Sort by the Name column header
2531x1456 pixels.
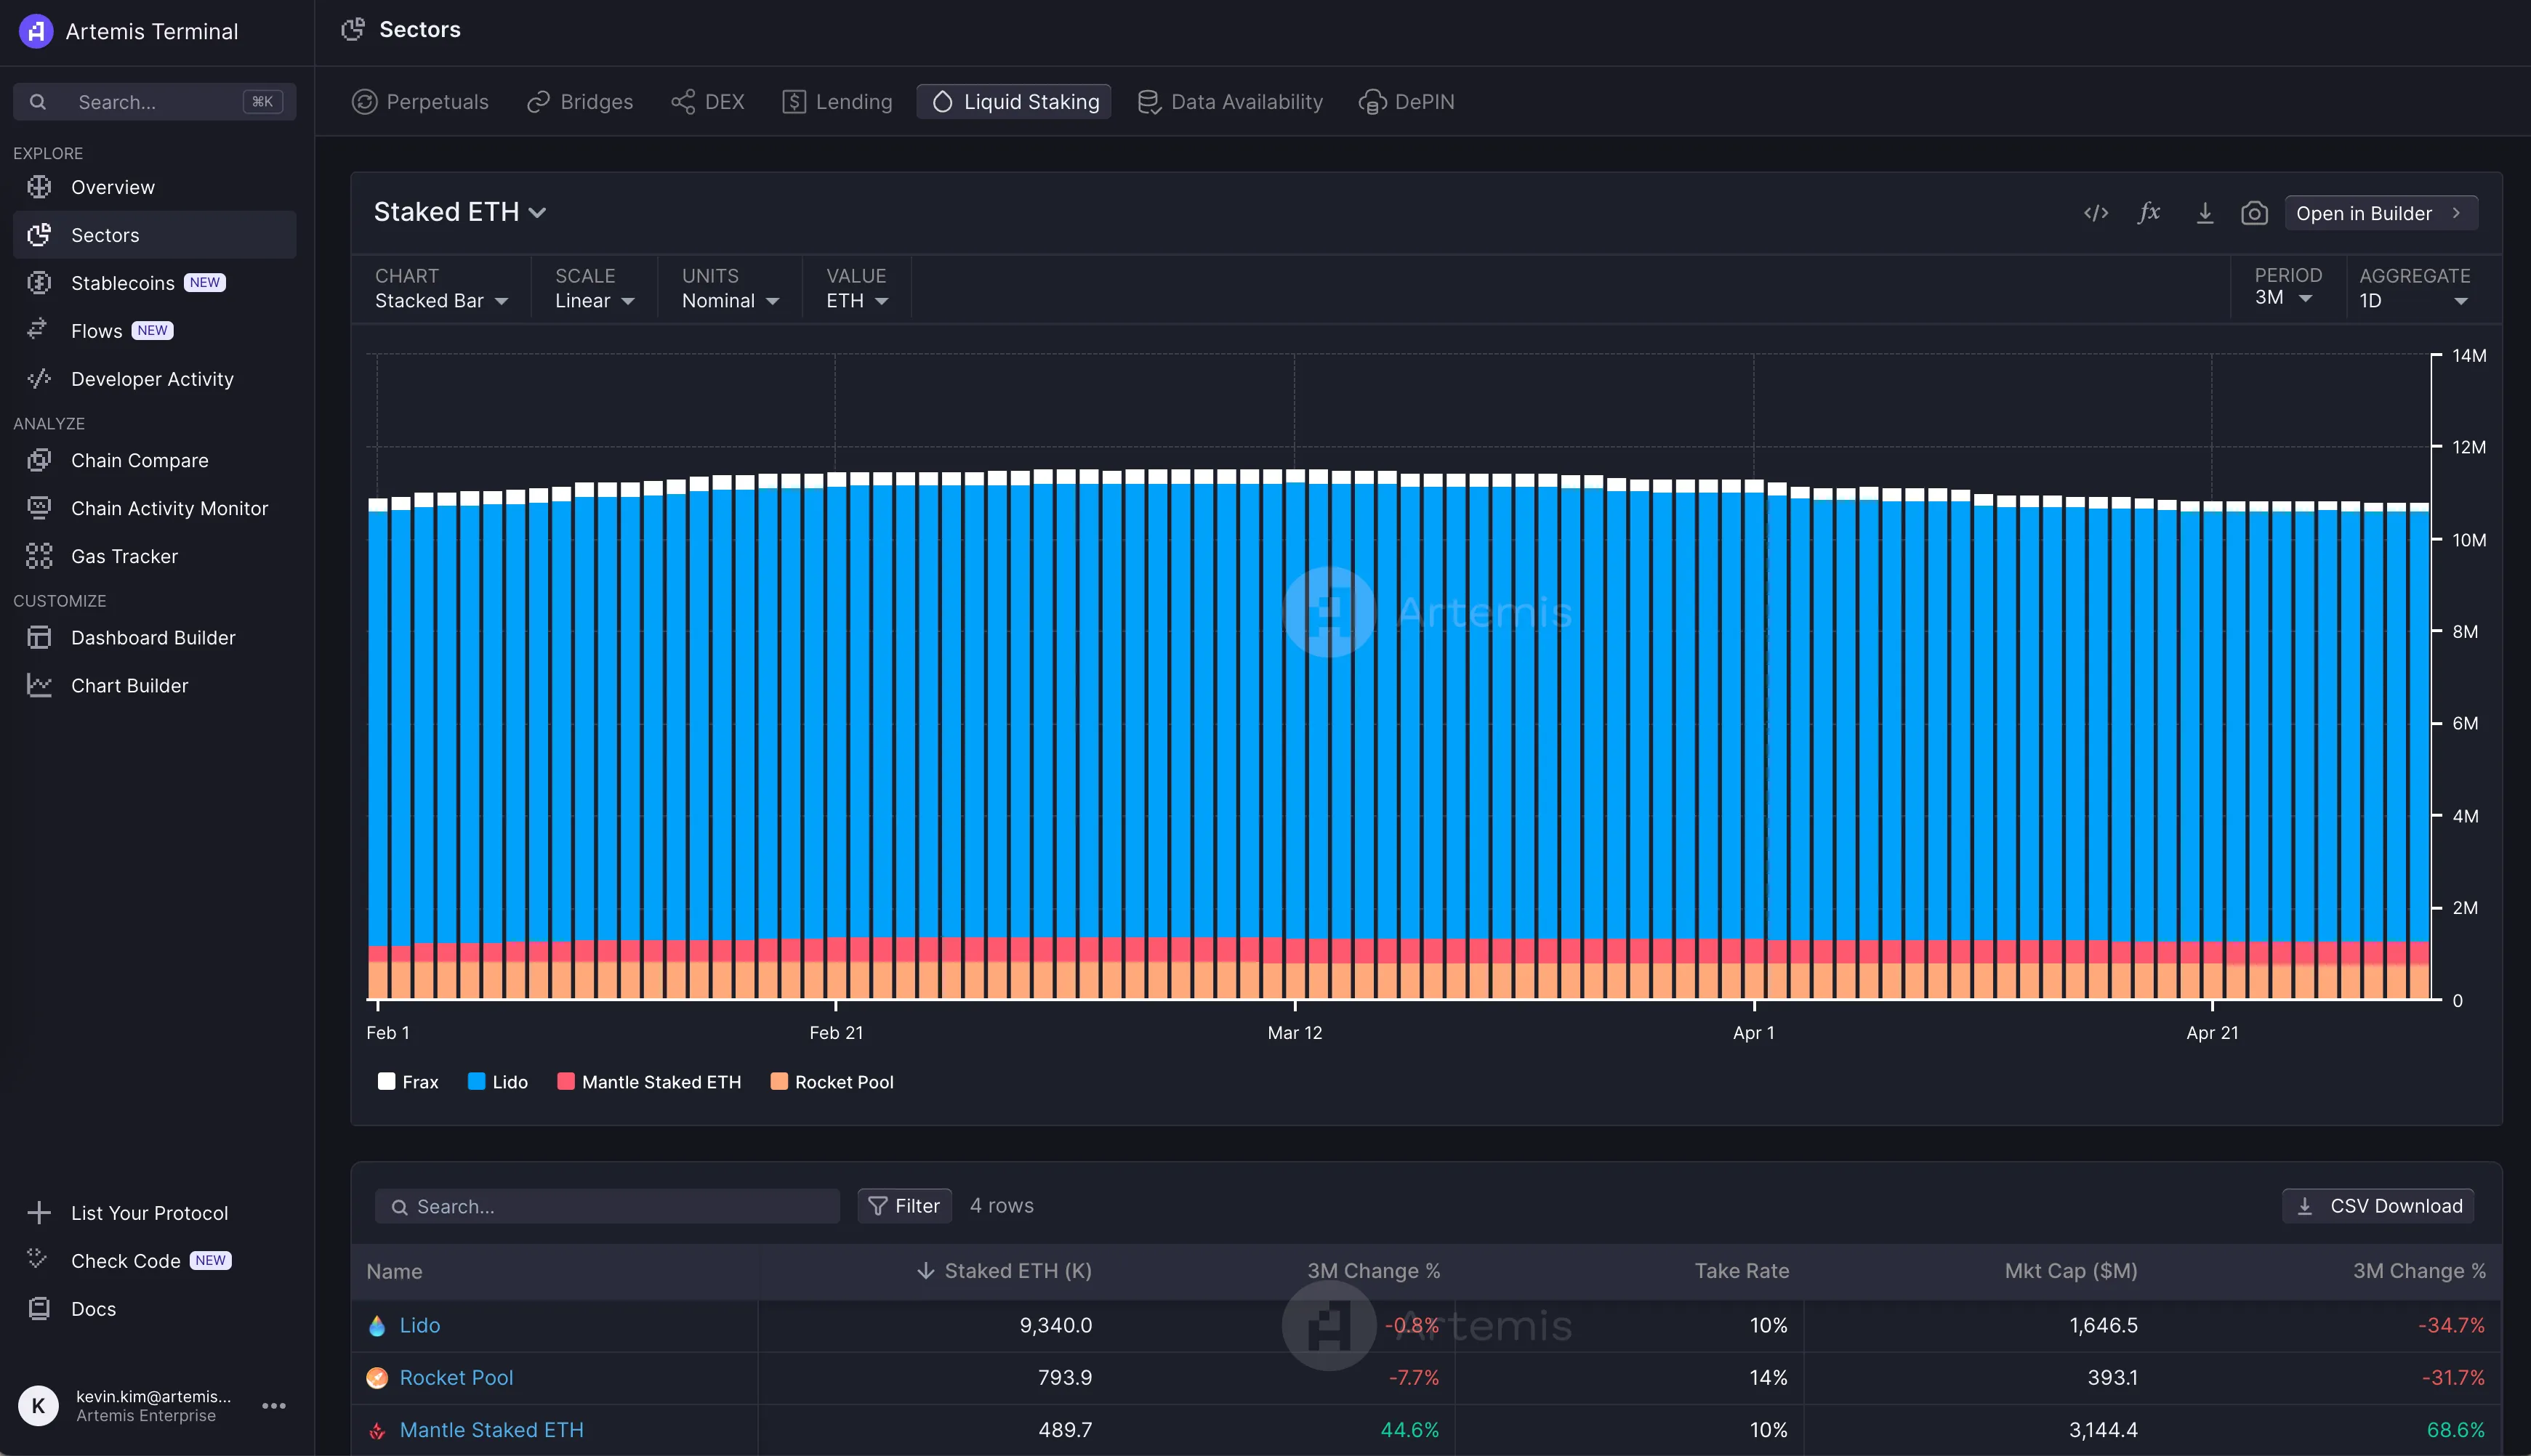[394, 1272]
